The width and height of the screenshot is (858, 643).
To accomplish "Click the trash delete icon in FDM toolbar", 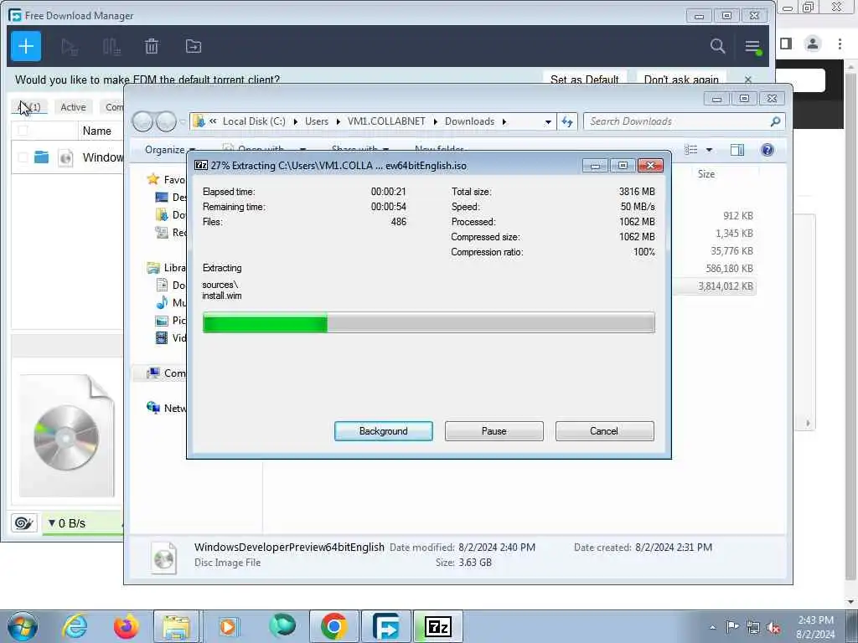I will [x=152, y=47].
